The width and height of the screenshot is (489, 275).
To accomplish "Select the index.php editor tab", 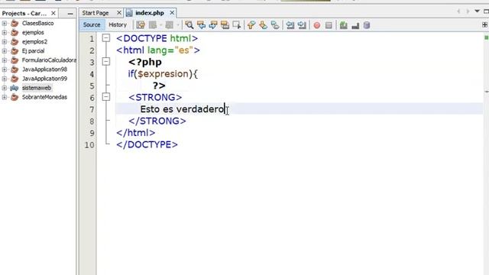I will tap(150, 13).
